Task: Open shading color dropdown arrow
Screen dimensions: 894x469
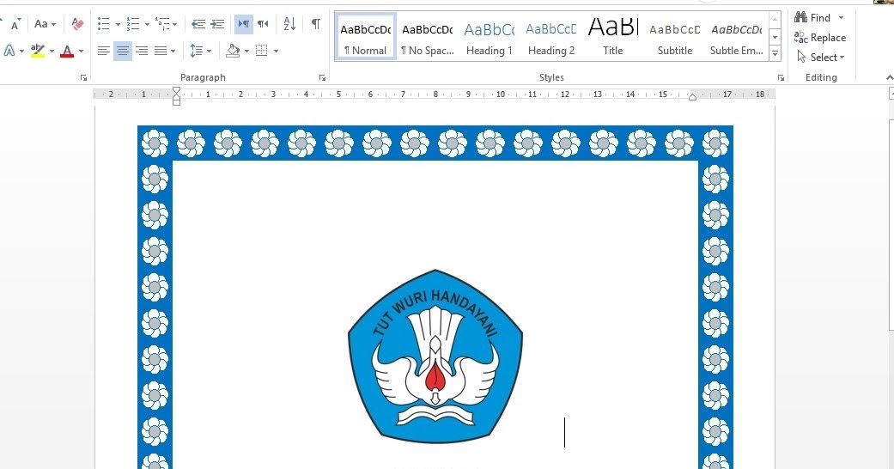Action: point(246,52)
